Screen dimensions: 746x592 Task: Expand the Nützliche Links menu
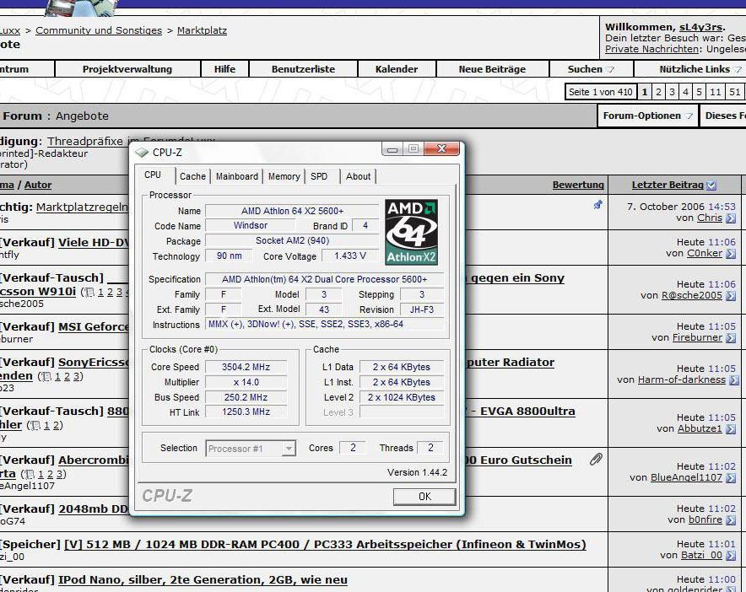[700, 69]
